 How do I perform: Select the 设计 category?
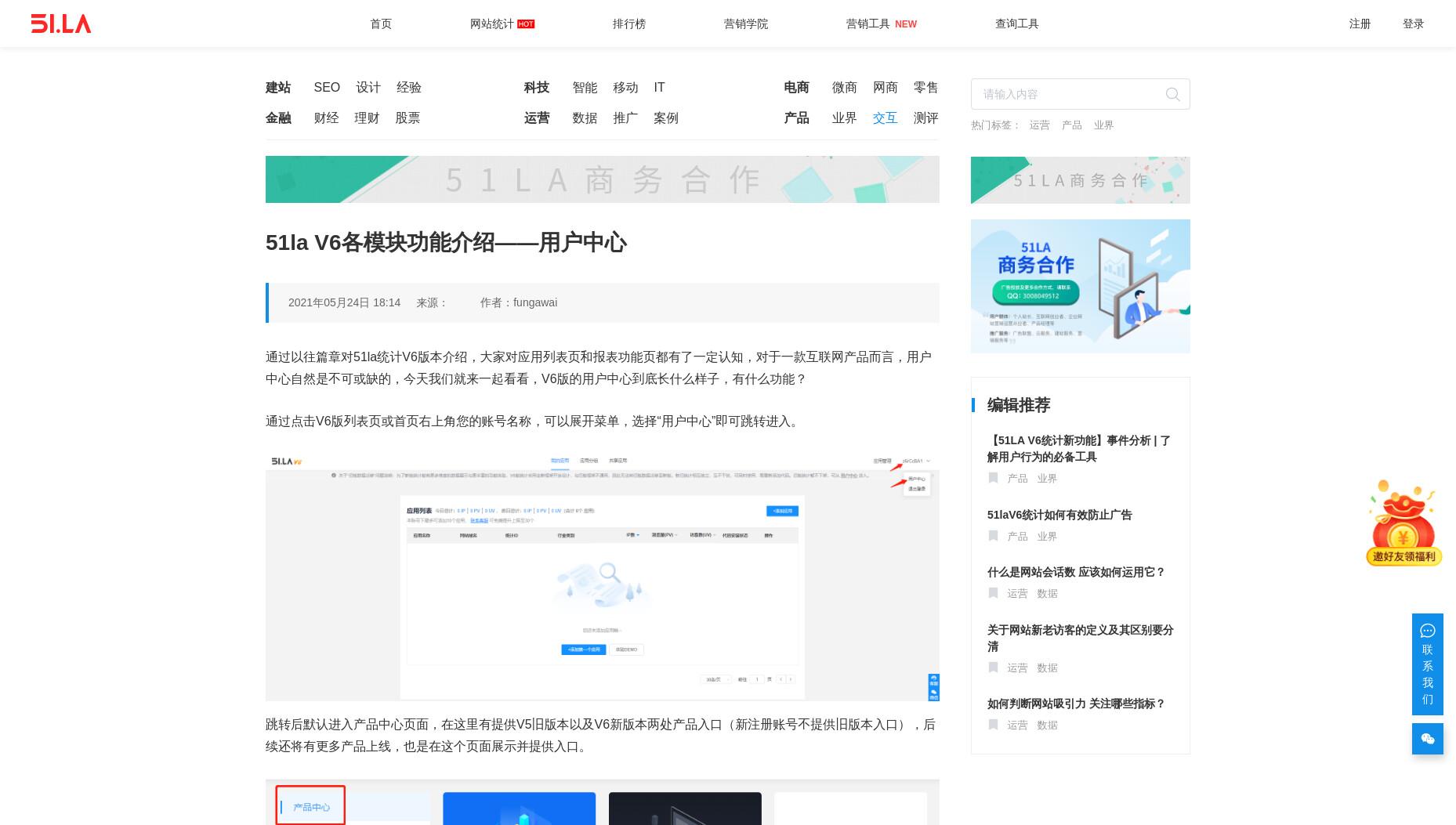coord(368,88)
